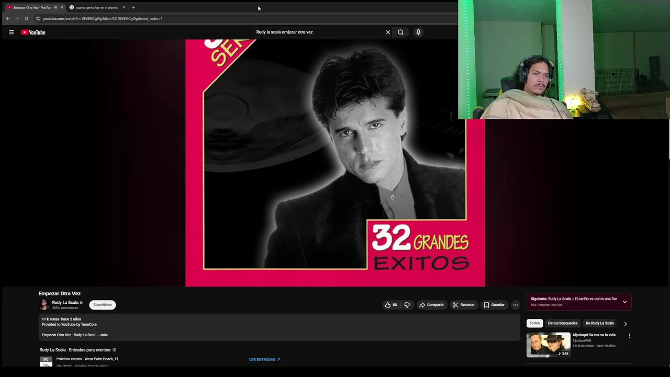Clear the search box with the X icon

(x=388, y=32)
